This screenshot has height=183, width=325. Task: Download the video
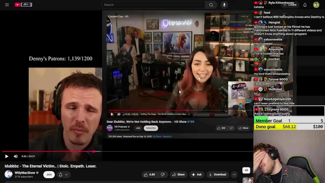click(x=217, y=174)
